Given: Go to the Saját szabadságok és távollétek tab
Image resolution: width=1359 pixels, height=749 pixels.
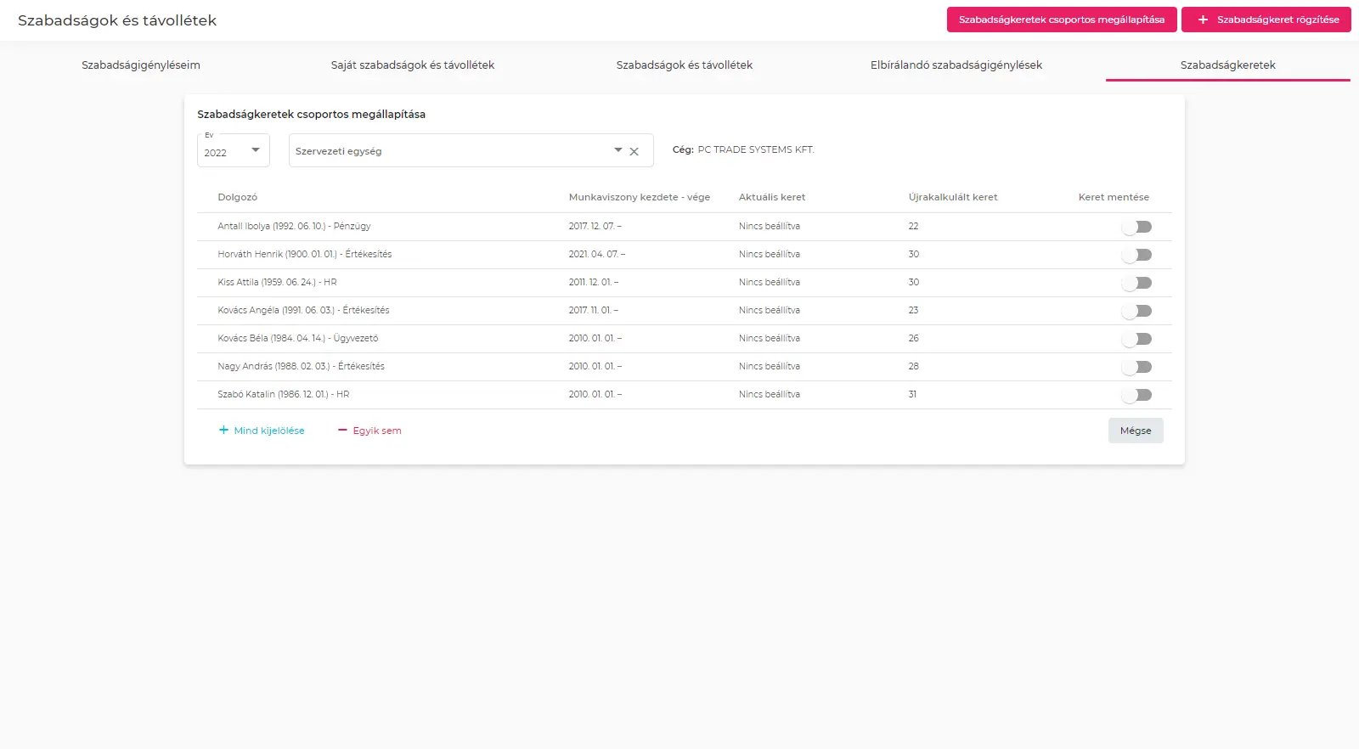Looking at the screenshot, I should (413, 65).
